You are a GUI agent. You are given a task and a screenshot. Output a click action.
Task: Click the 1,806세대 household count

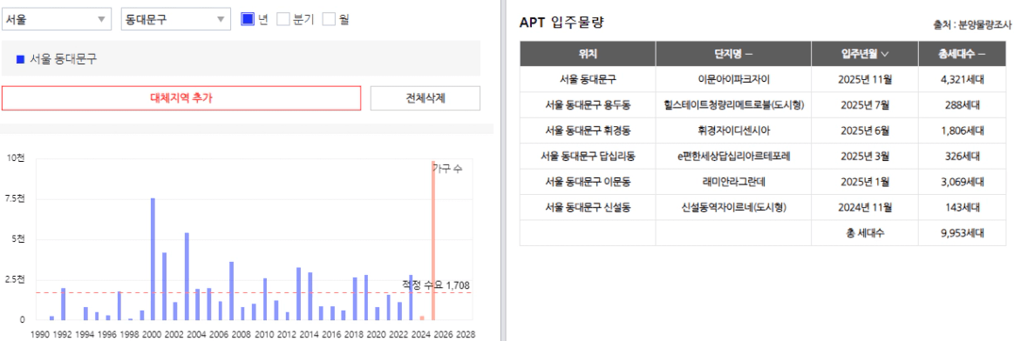pos(962,130)
